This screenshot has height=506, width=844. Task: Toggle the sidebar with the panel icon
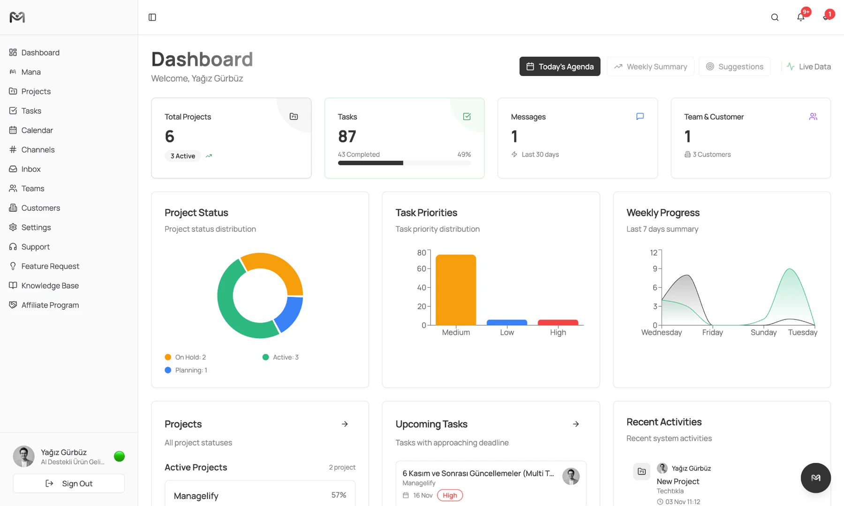152,17
